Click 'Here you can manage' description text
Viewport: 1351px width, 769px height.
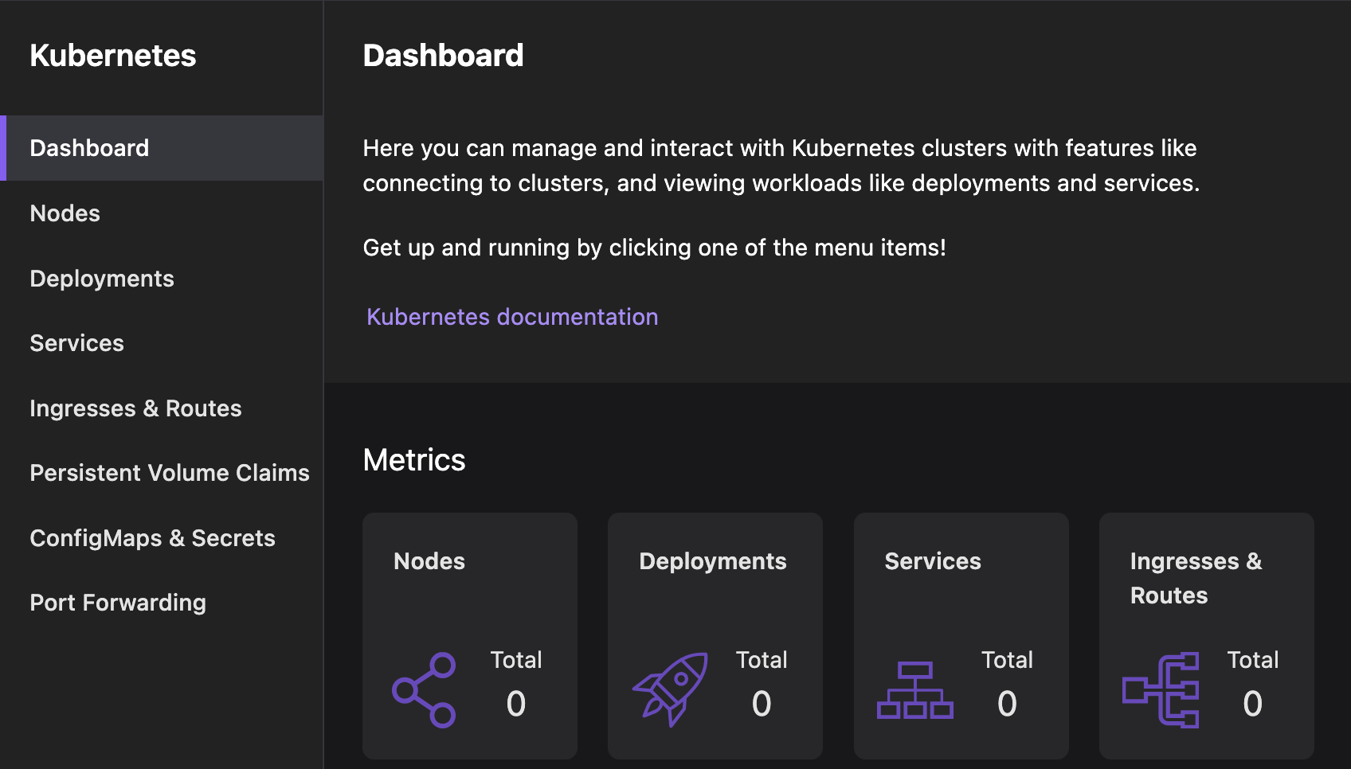(x=781, y=166)
